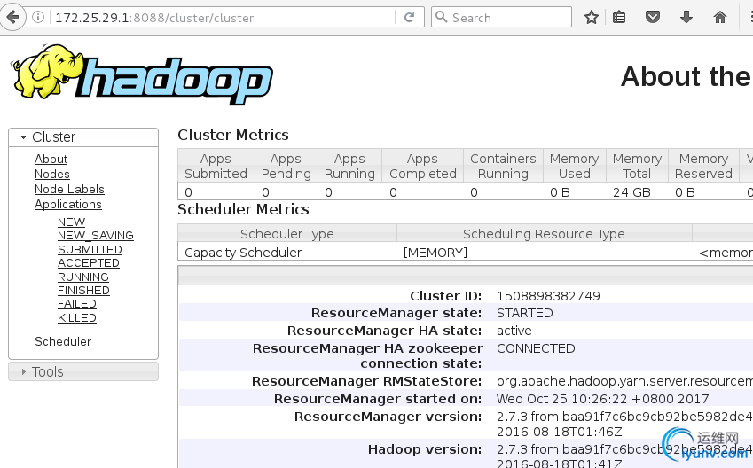
Task: Open the bookmarks list icon
Action: [619, 18]
